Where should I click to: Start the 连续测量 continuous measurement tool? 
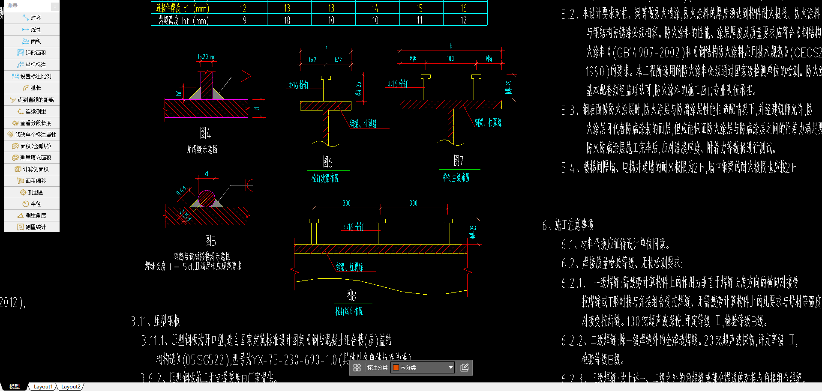32,111
